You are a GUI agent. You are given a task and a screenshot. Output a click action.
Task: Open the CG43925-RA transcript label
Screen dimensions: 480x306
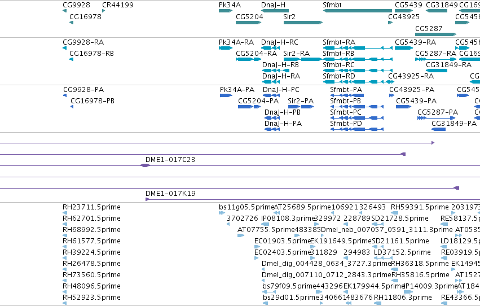pos(411,76)
